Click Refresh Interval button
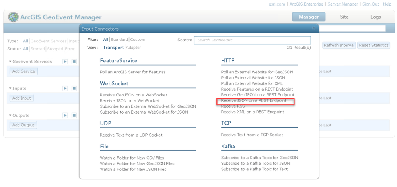 339,45
